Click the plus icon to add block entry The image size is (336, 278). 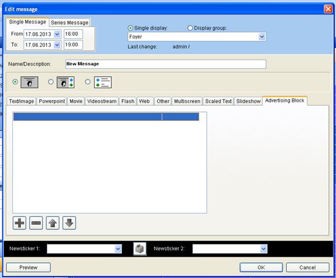20,223
